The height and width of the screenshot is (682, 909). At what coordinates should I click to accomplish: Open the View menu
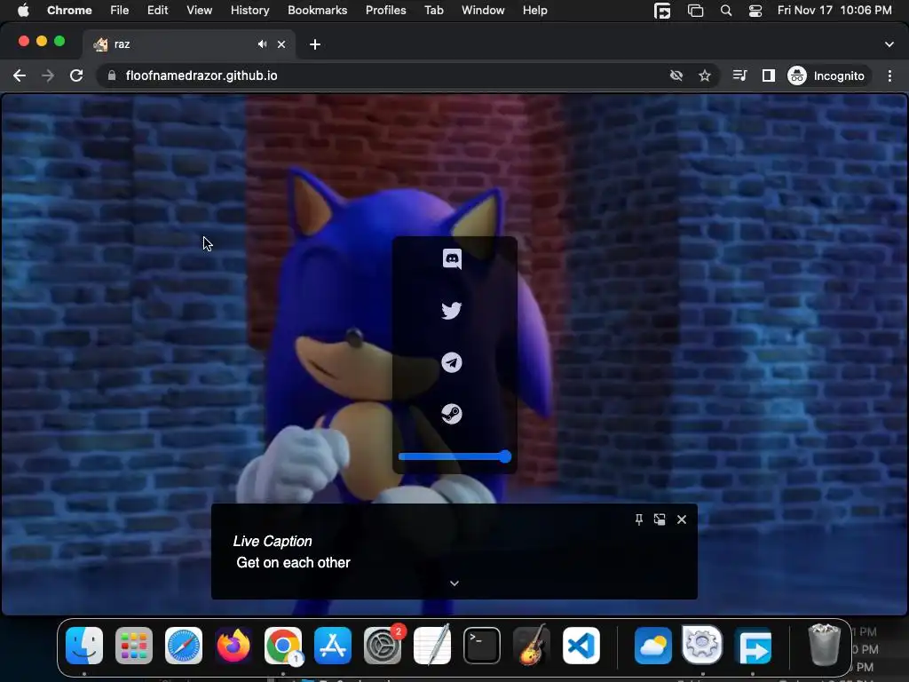[200, 11]
